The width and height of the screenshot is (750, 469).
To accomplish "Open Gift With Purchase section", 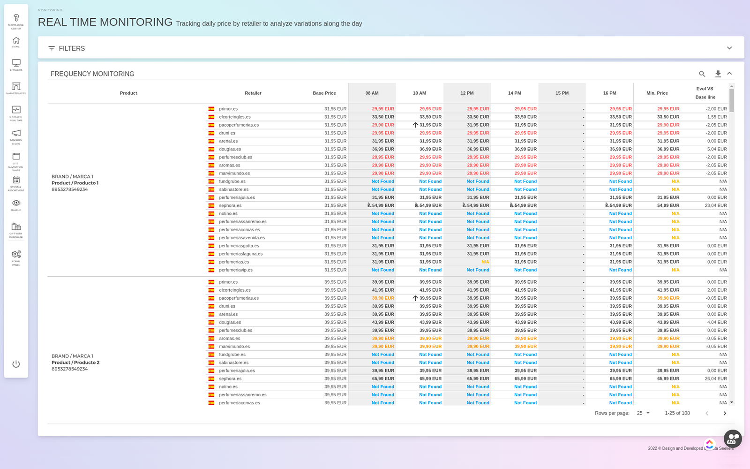I will coord(16,230).
